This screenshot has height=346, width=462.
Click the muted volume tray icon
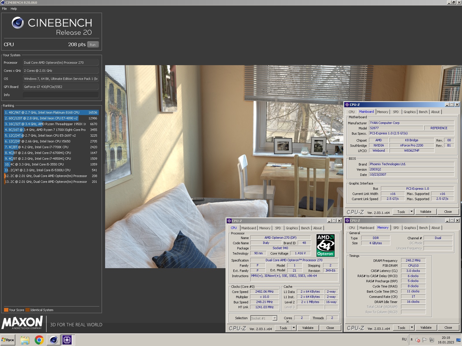pyautogui.click(x=418, y=340)
